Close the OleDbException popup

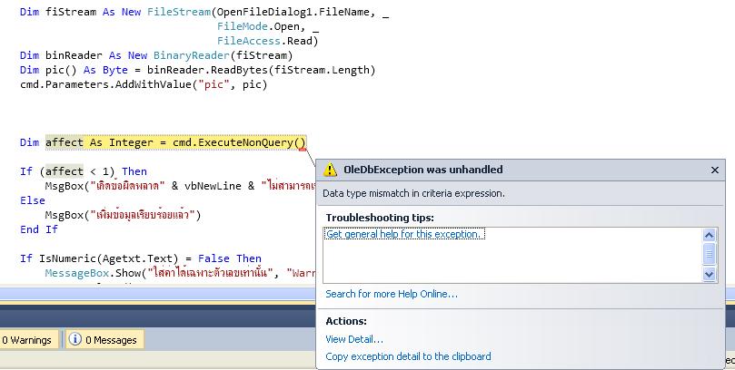tap(715, 170)
